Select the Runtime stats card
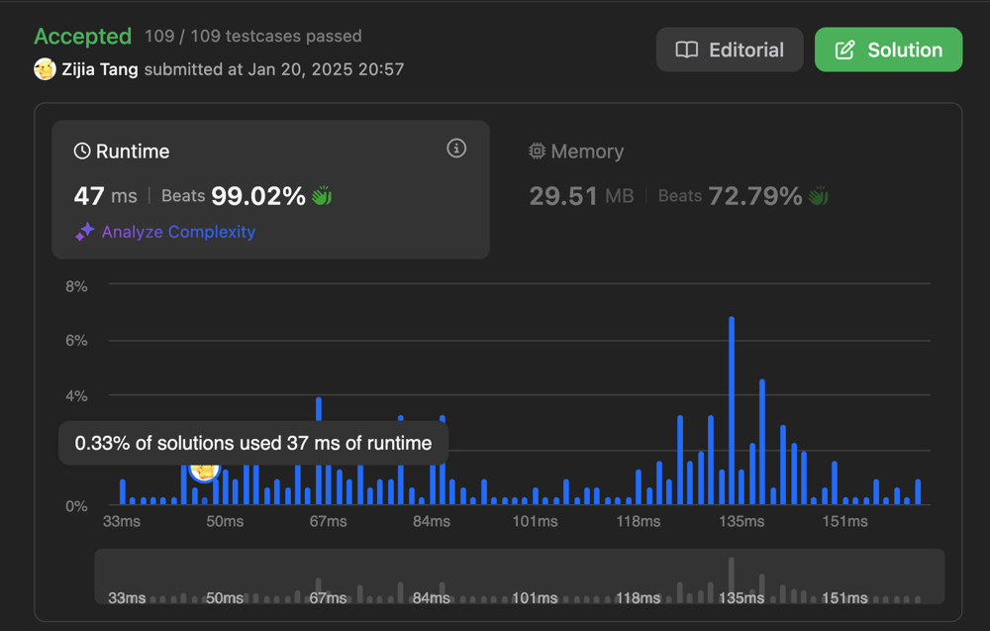 click(270, 189)
